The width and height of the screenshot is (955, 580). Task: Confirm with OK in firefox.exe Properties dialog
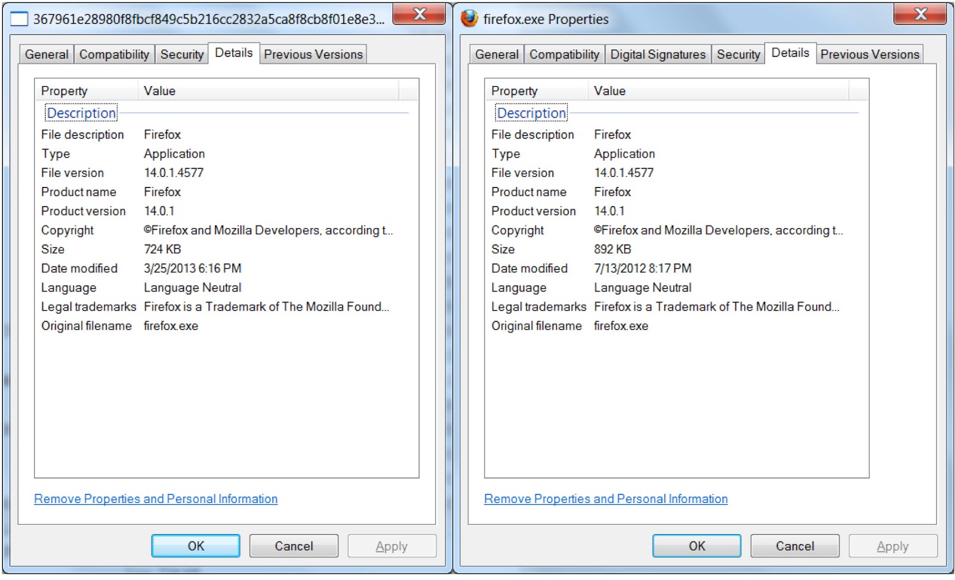(x=697, y=546)
